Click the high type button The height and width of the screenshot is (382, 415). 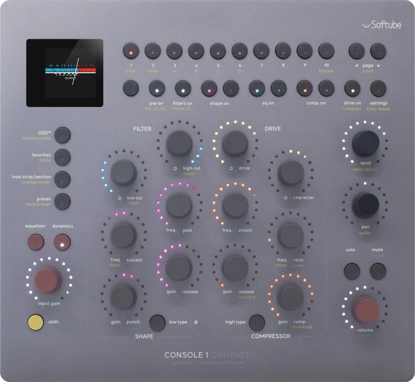click(x=257, y=323)
